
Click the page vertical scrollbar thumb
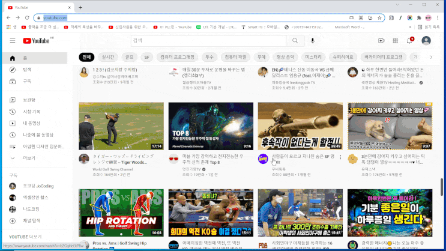coord(442,187)
